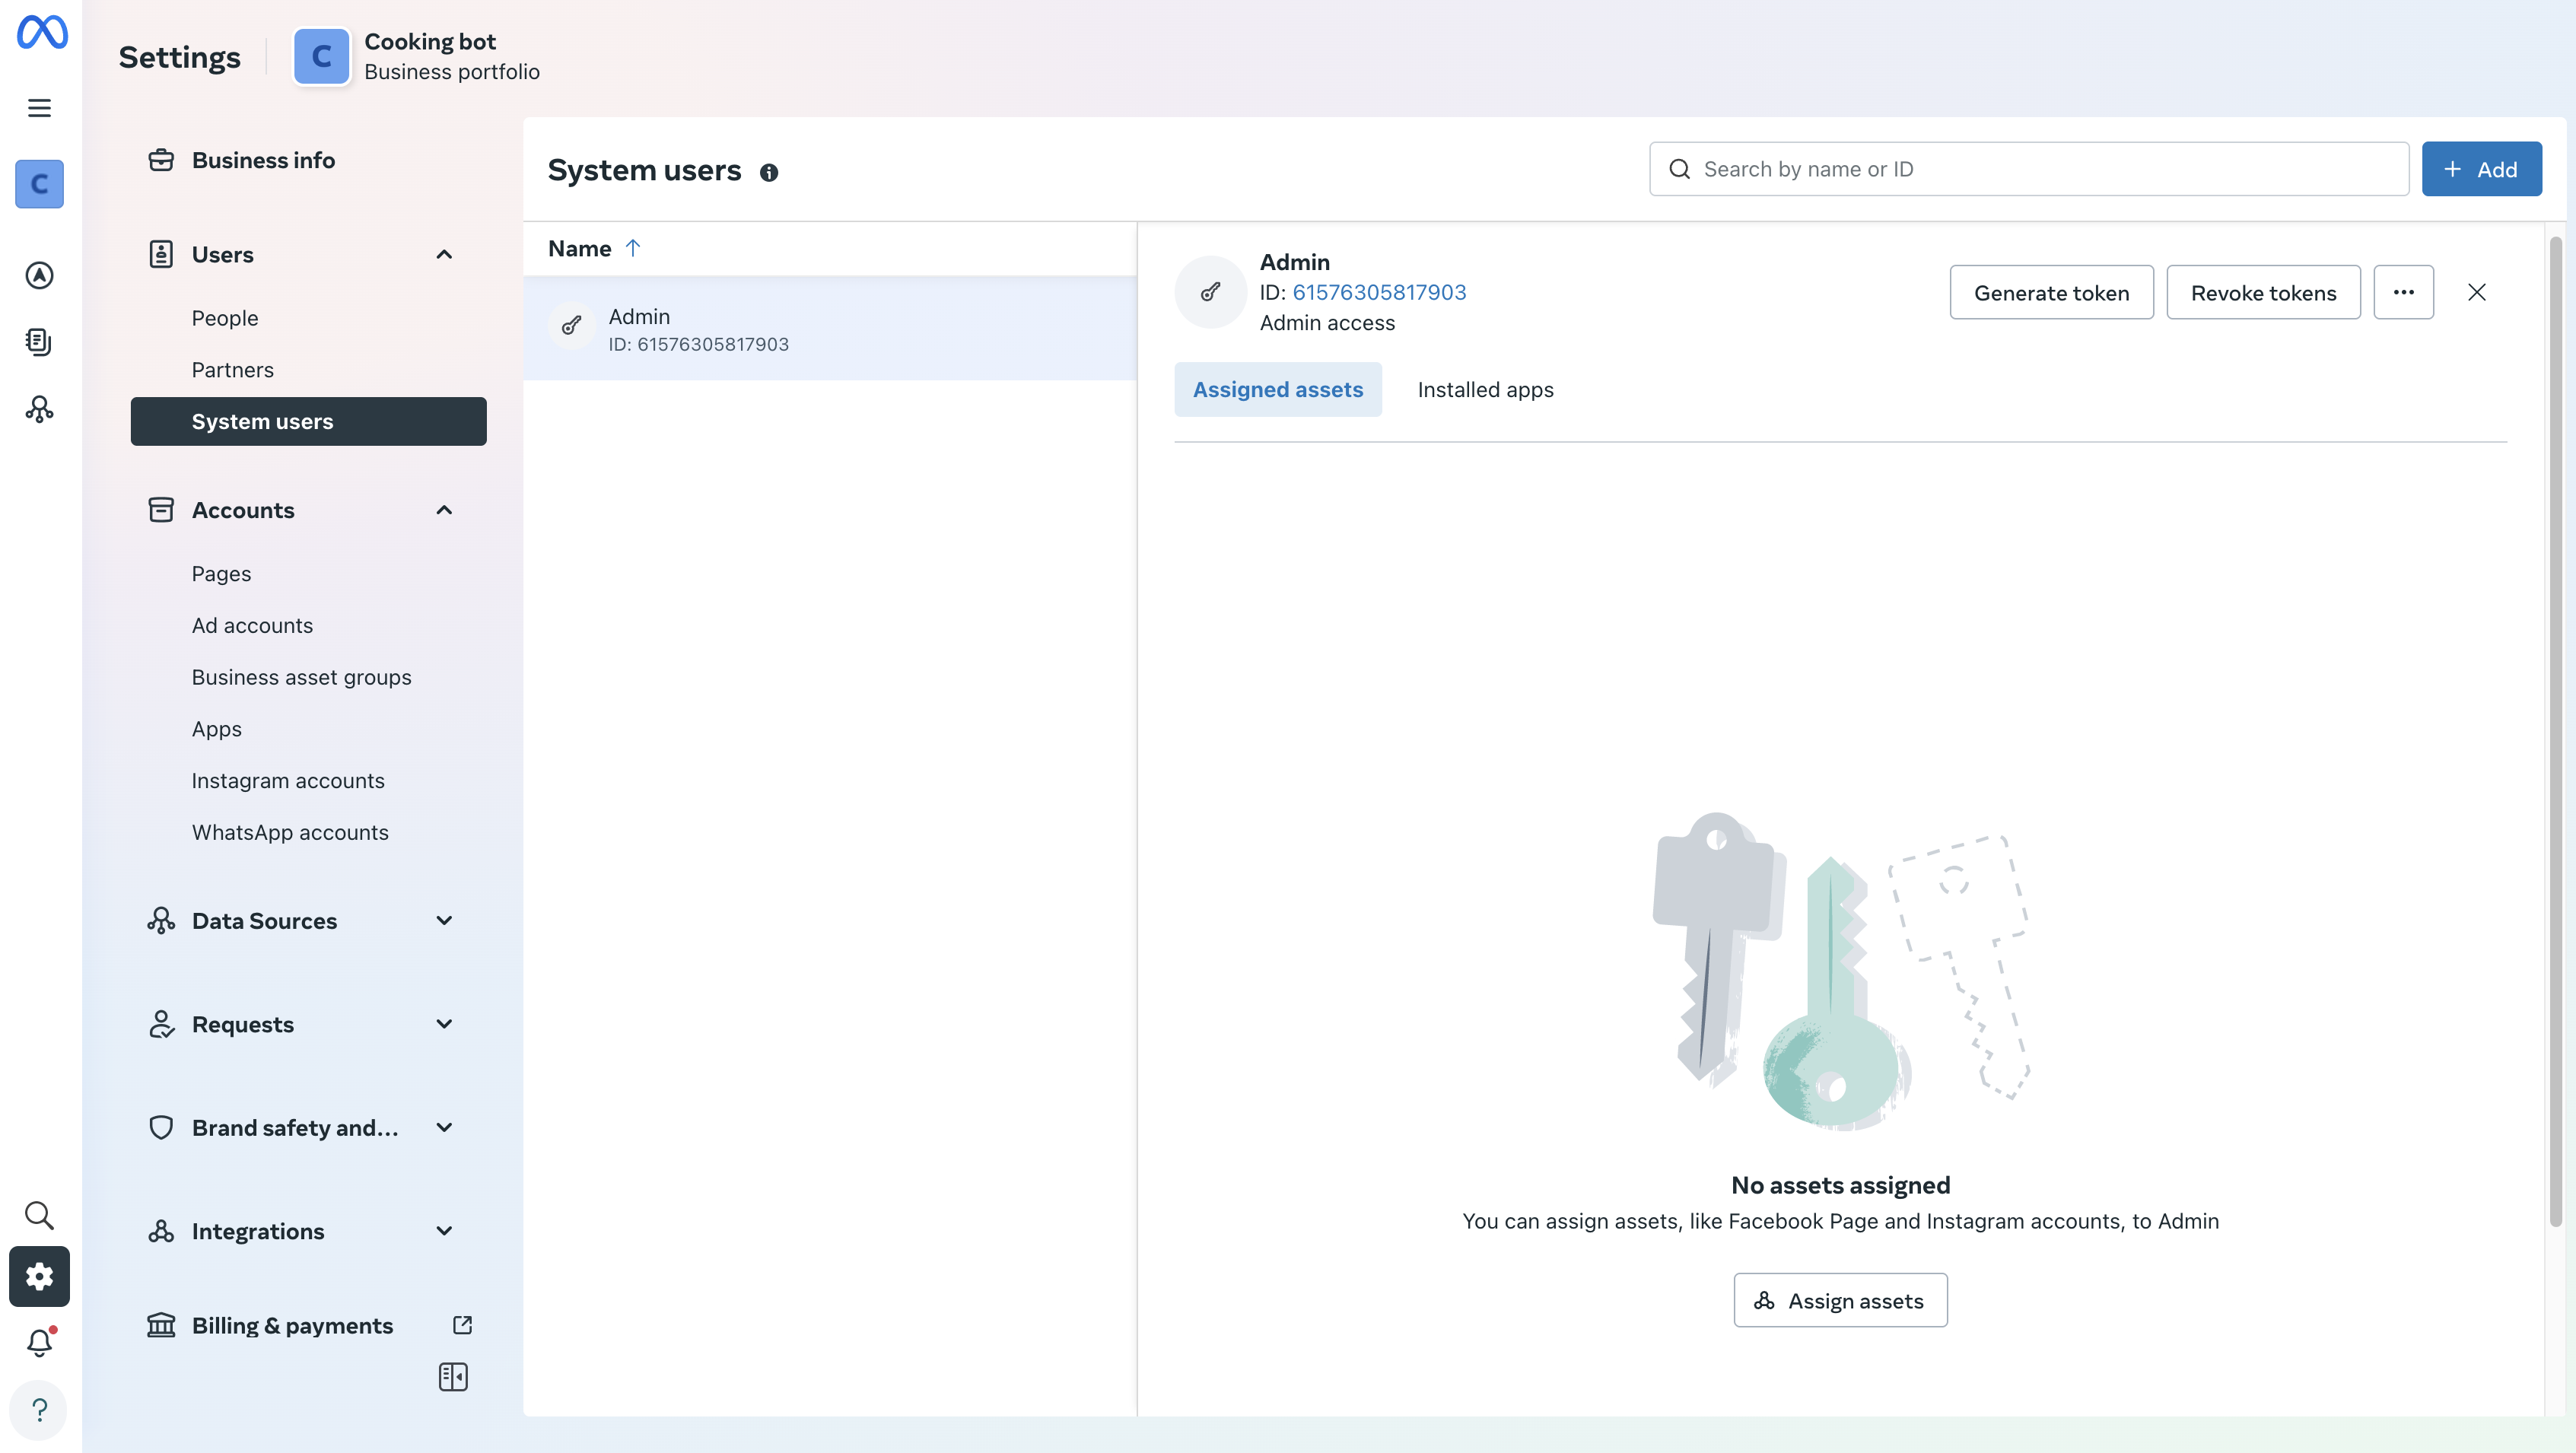Screen dimensions: 2576x1453
Task: Open the help question mark
Action: (x=39, y=1410)
